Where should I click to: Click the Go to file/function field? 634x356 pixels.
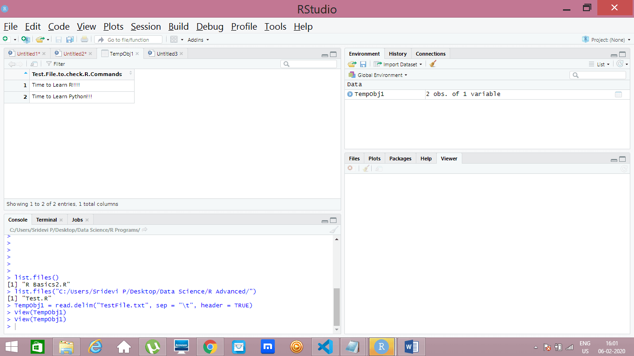tap(129, 40)
